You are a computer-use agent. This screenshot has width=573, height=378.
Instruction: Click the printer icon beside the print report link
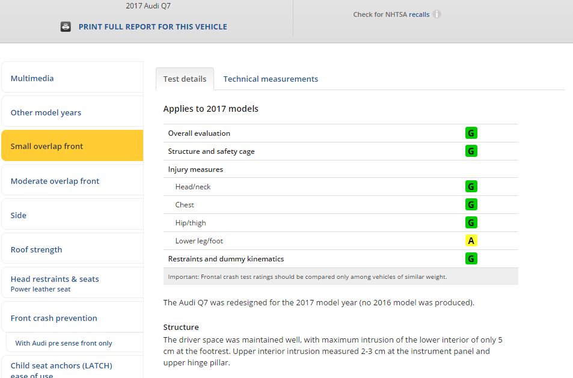[x=66, y=26]
